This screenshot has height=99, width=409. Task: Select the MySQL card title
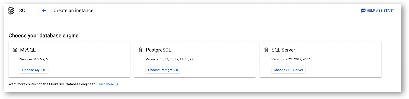[x=28, y=50]
